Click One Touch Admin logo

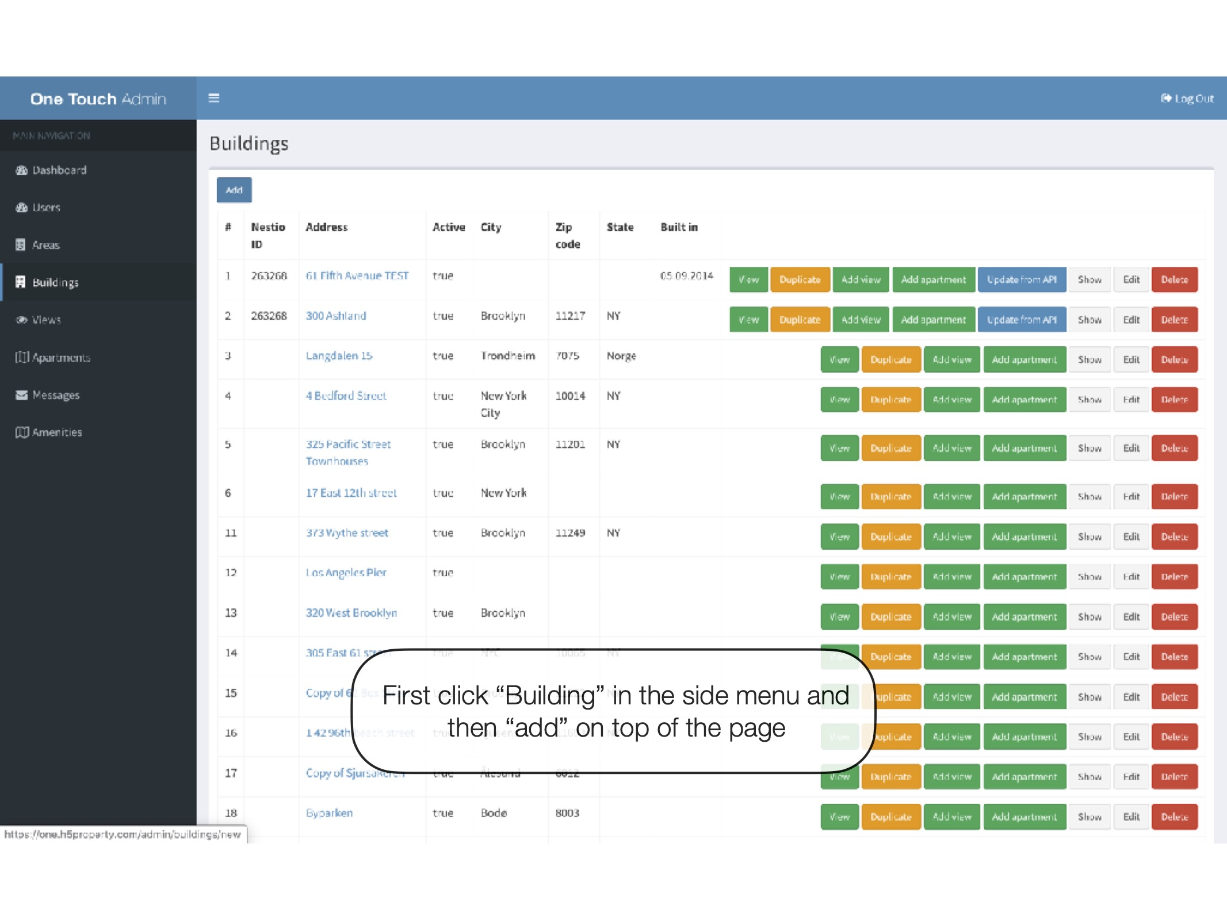tap(98, 99)
